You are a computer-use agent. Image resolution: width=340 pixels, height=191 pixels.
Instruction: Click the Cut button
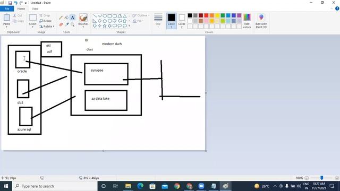tap(18, 15)
